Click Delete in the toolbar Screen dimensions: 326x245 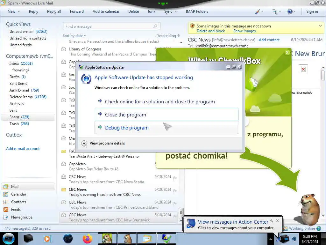133,11
